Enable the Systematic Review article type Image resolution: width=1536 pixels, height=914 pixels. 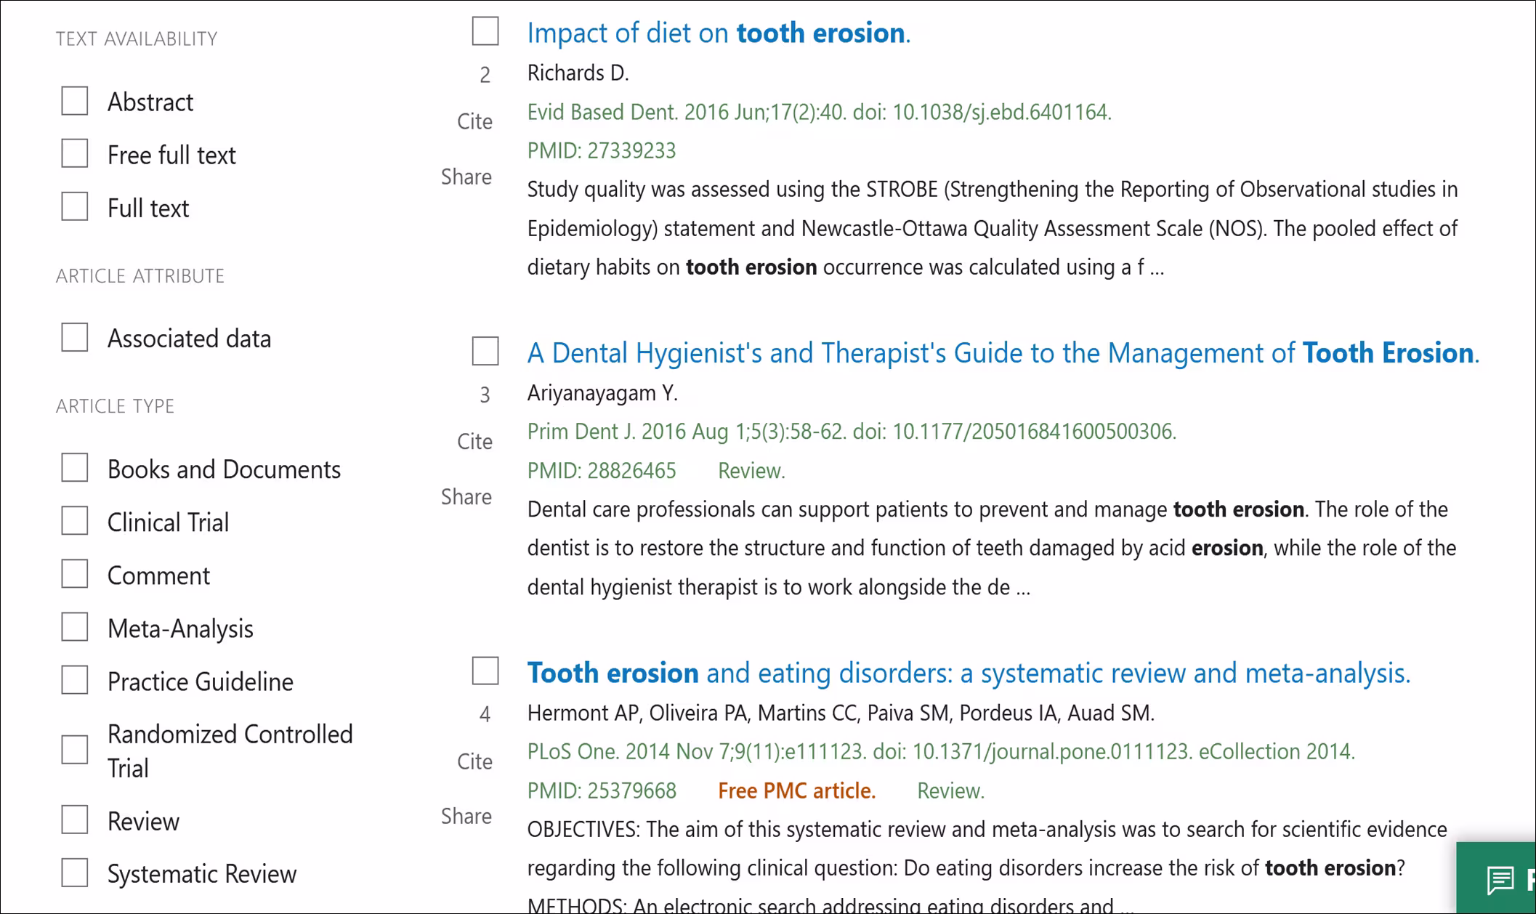tap(73, 872)
